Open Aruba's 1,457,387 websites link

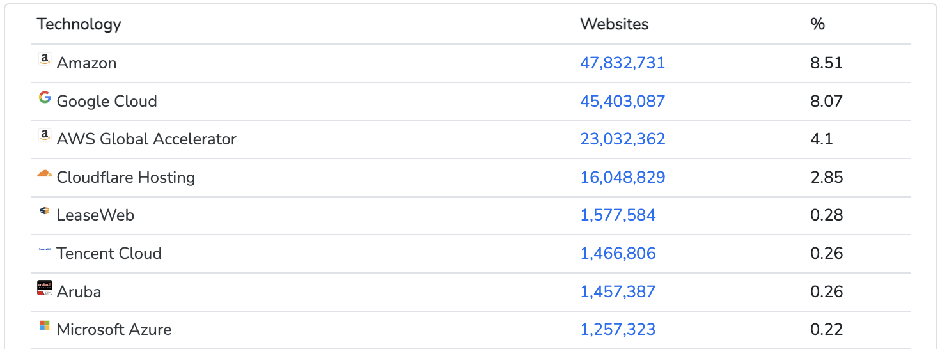pyautogui.click(x=618, y=291)
